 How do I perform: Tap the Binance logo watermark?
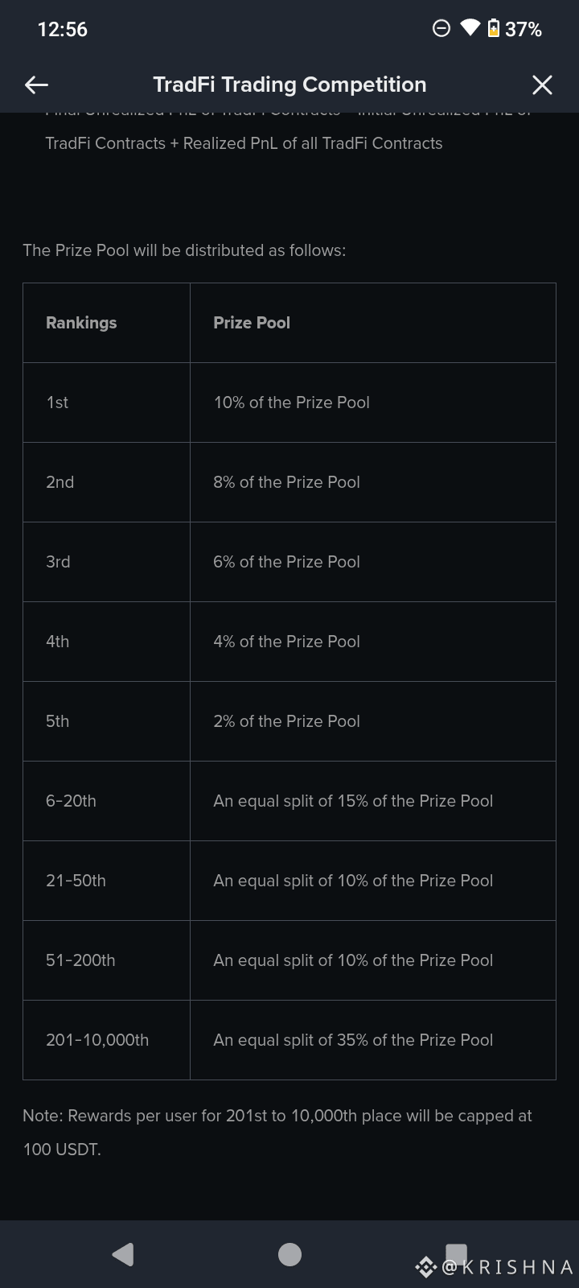click(425, 1267)
